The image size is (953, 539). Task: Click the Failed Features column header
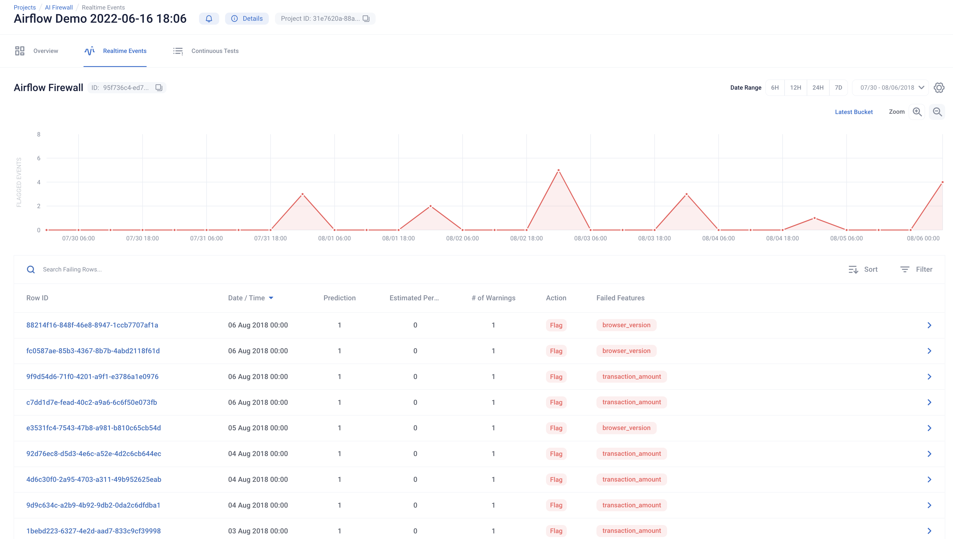(620, 298)
